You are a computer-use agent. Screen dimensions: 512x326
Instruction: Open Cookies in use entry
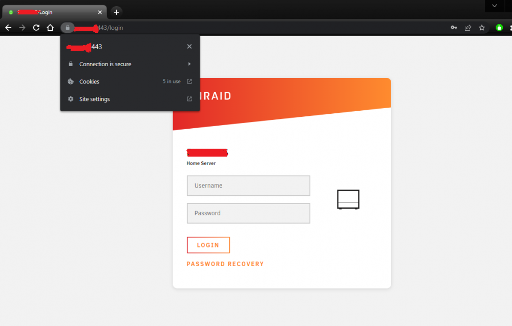tap(130, 81)
